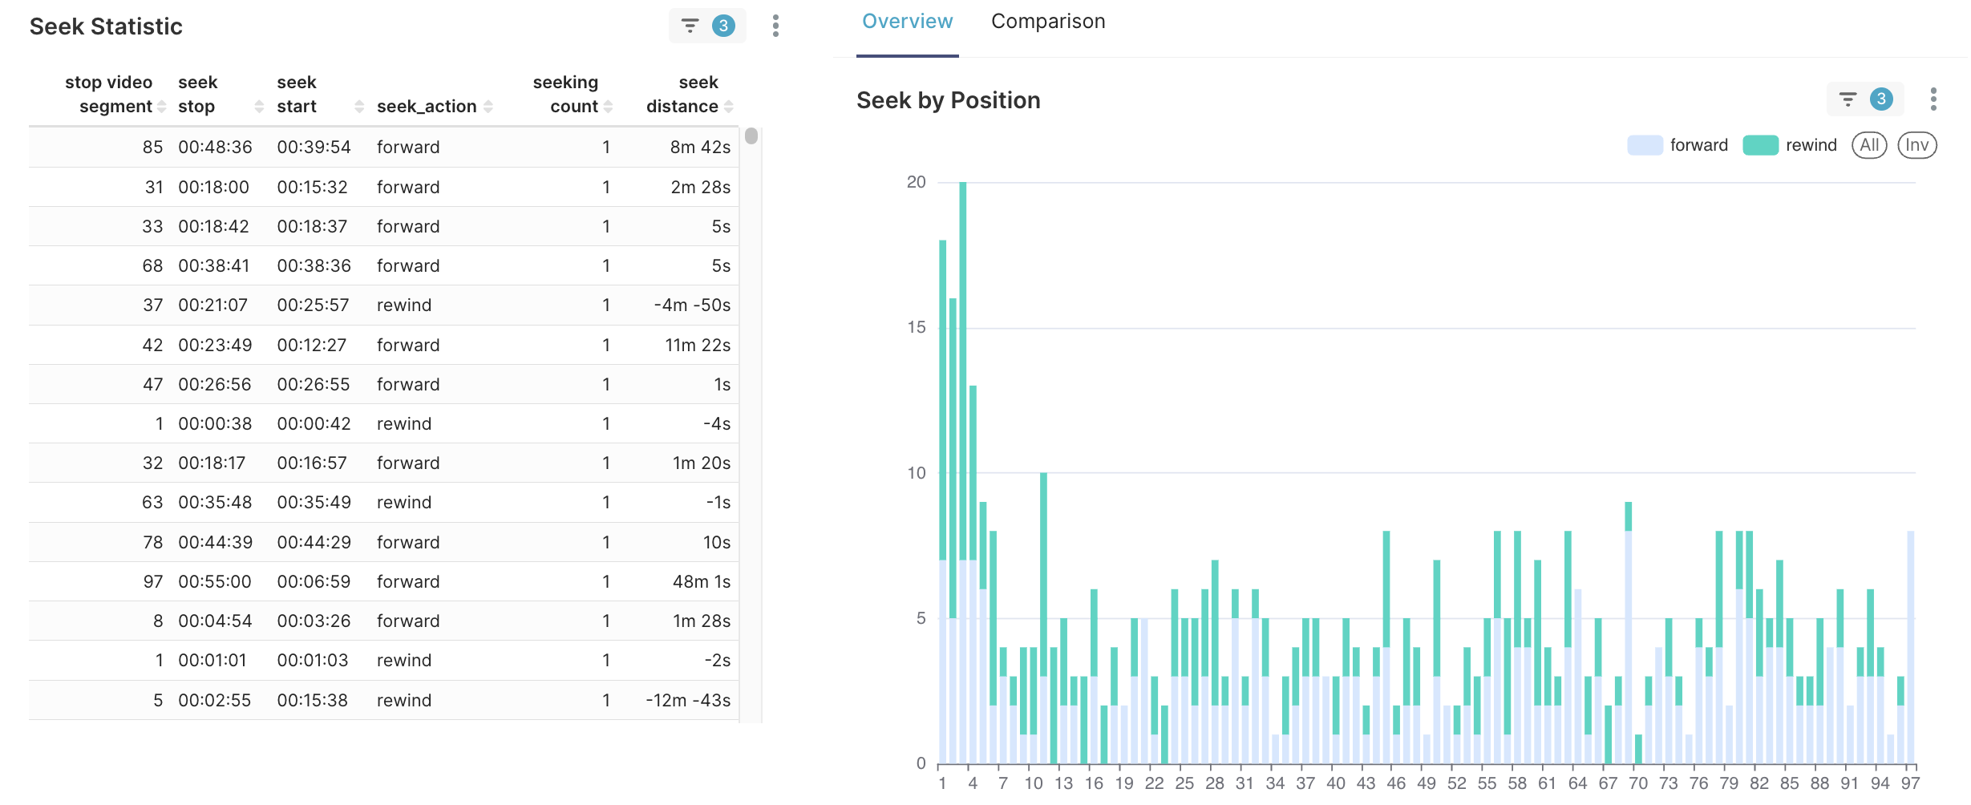
Task: Open the Seek by Position three-dot menu
Action: [1933, 99]
